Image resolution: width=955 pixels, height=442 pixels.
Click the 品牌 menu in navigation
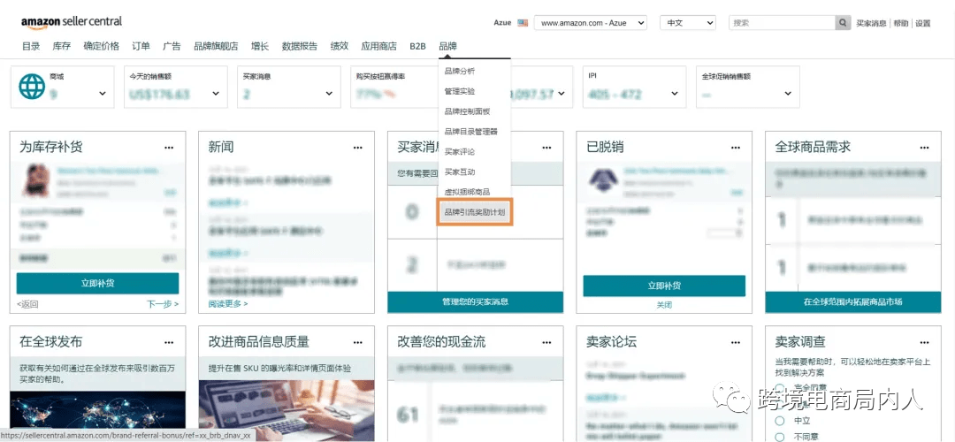(447, 46)
